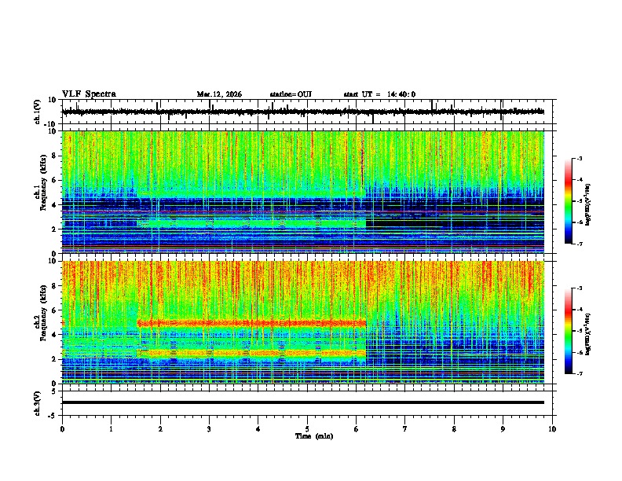Screen dimensions: 622x481
Task: Click time axis tick label "8"
Action: tap(454, 429)
